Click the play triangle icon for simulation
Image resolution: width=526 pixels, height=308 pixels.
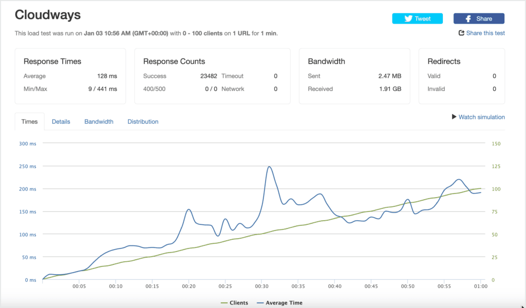454,117
